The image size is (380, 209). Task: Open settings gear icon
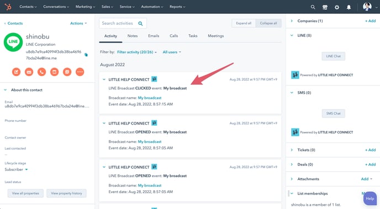click(336, 7)
